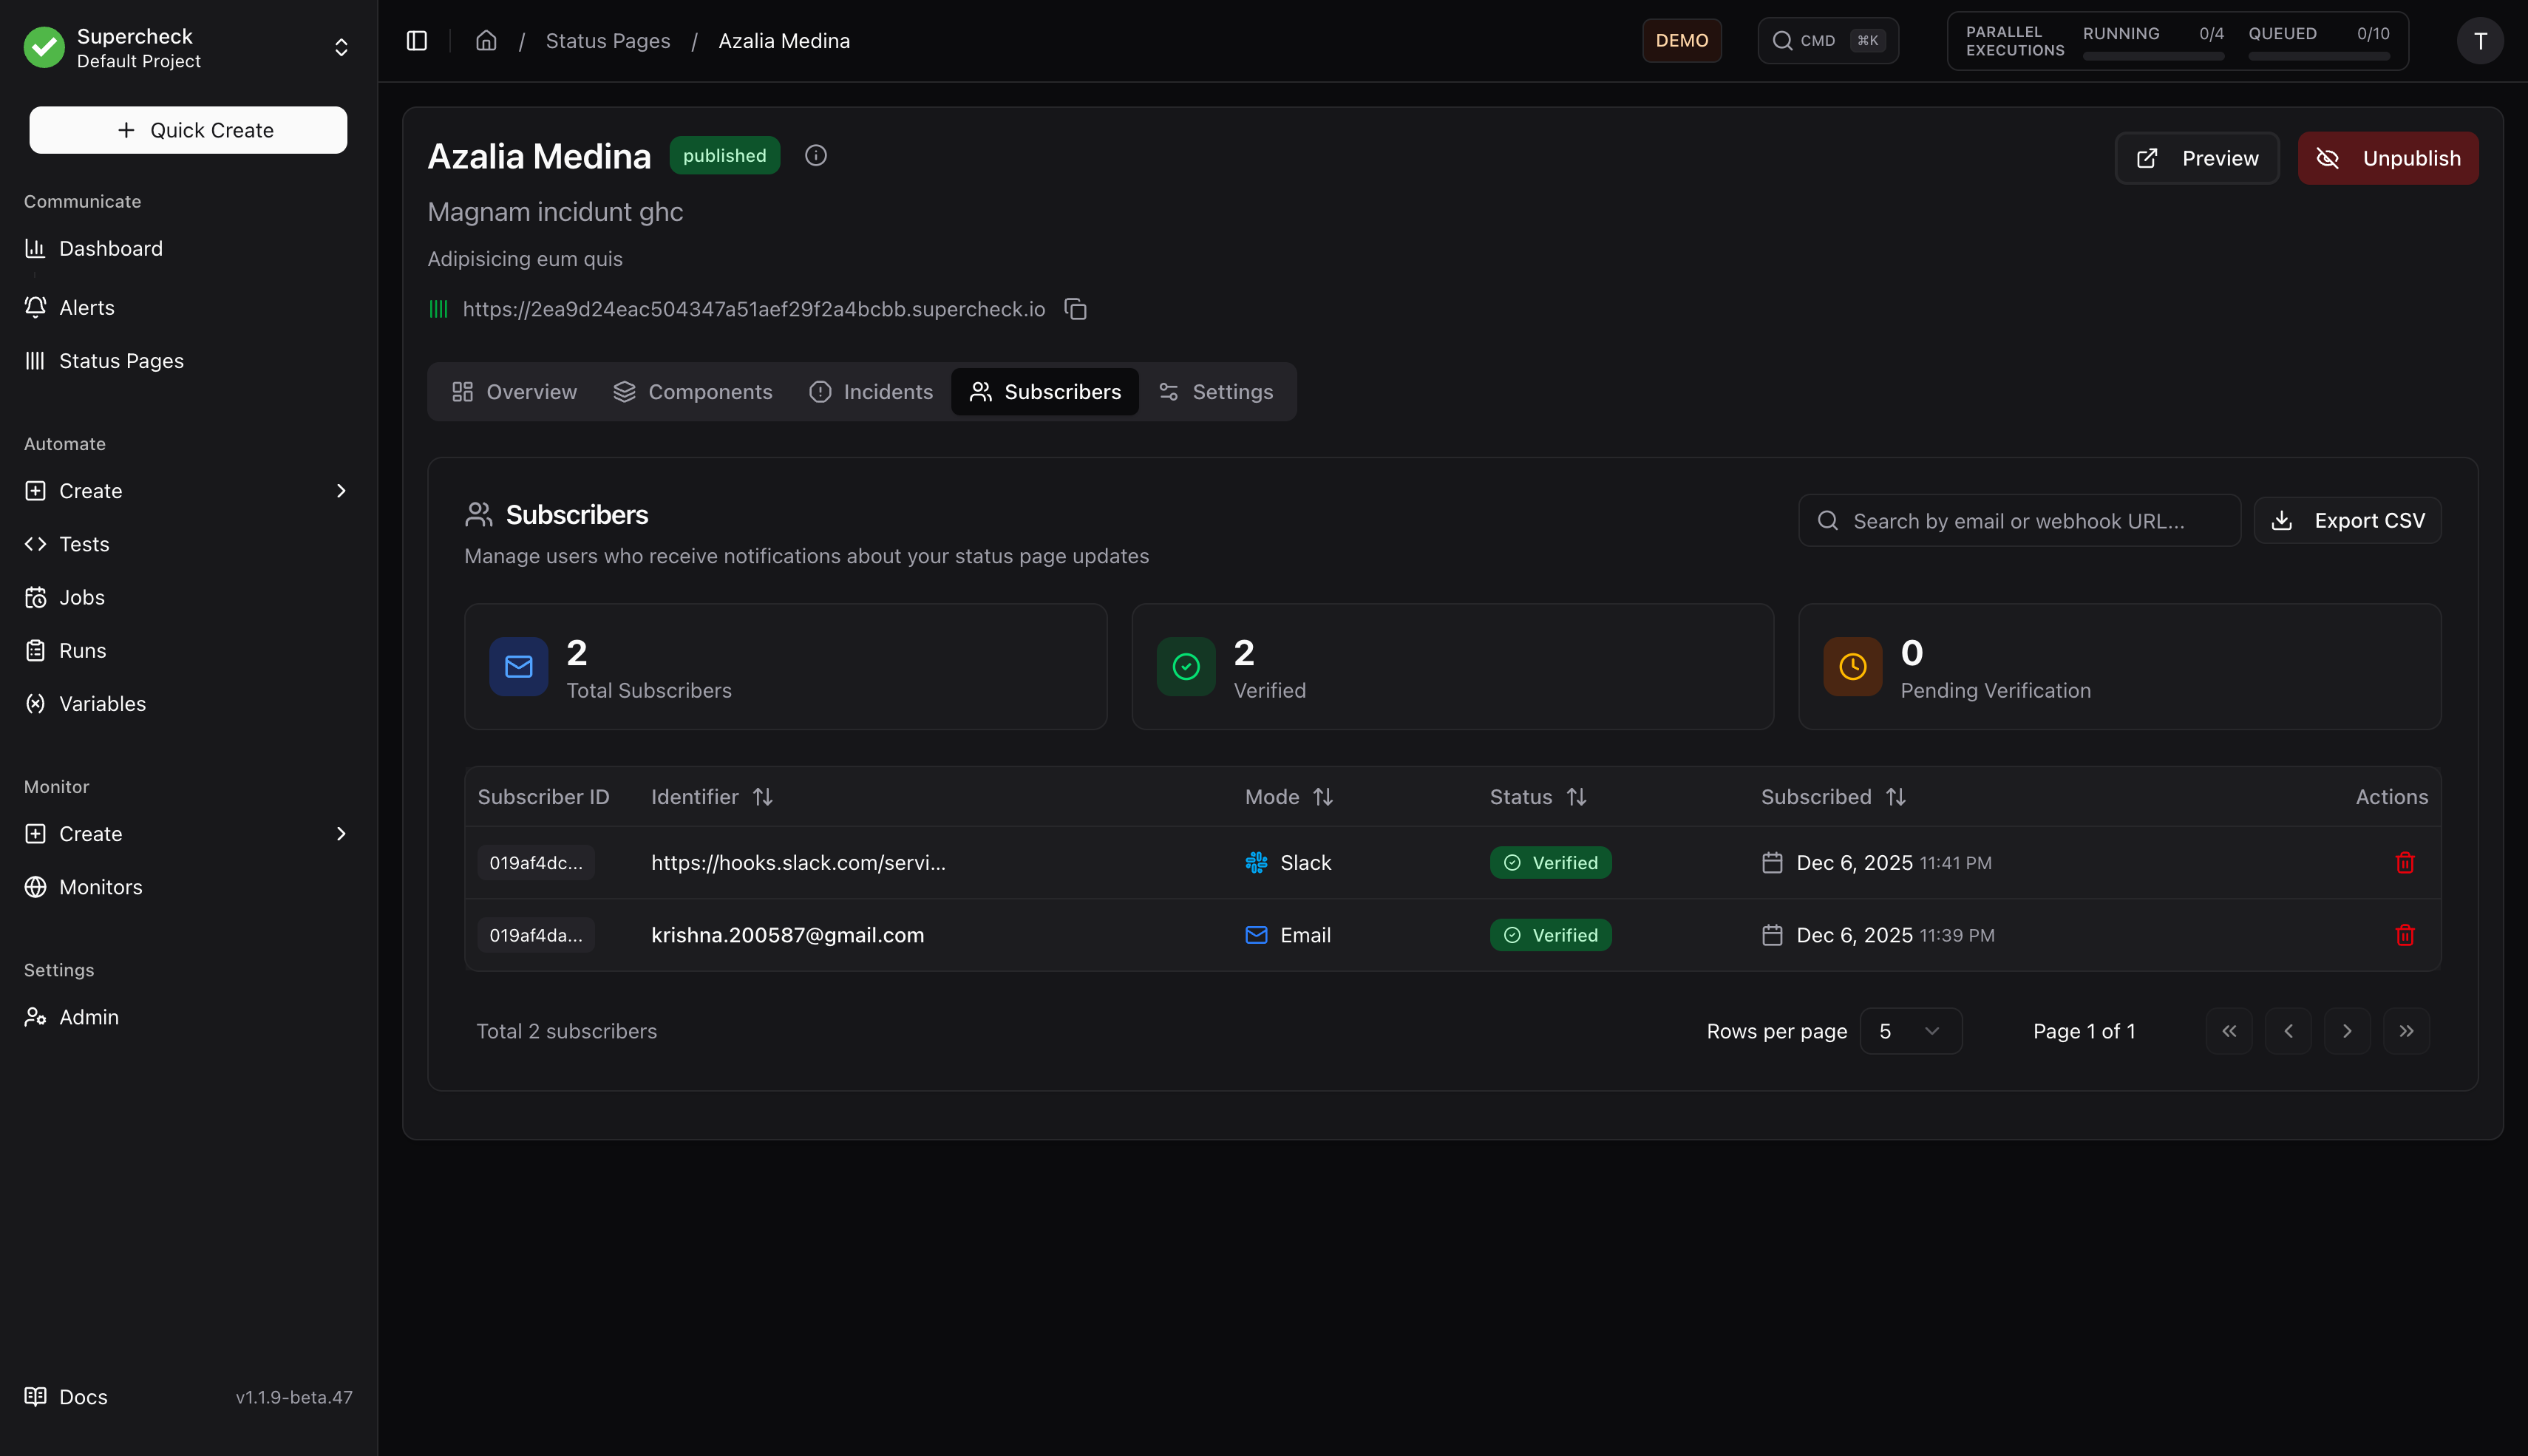Switch to the Incidents tab
Image resolution: width=2528 pixels, height=1456 pixels.
coord(871,391)
